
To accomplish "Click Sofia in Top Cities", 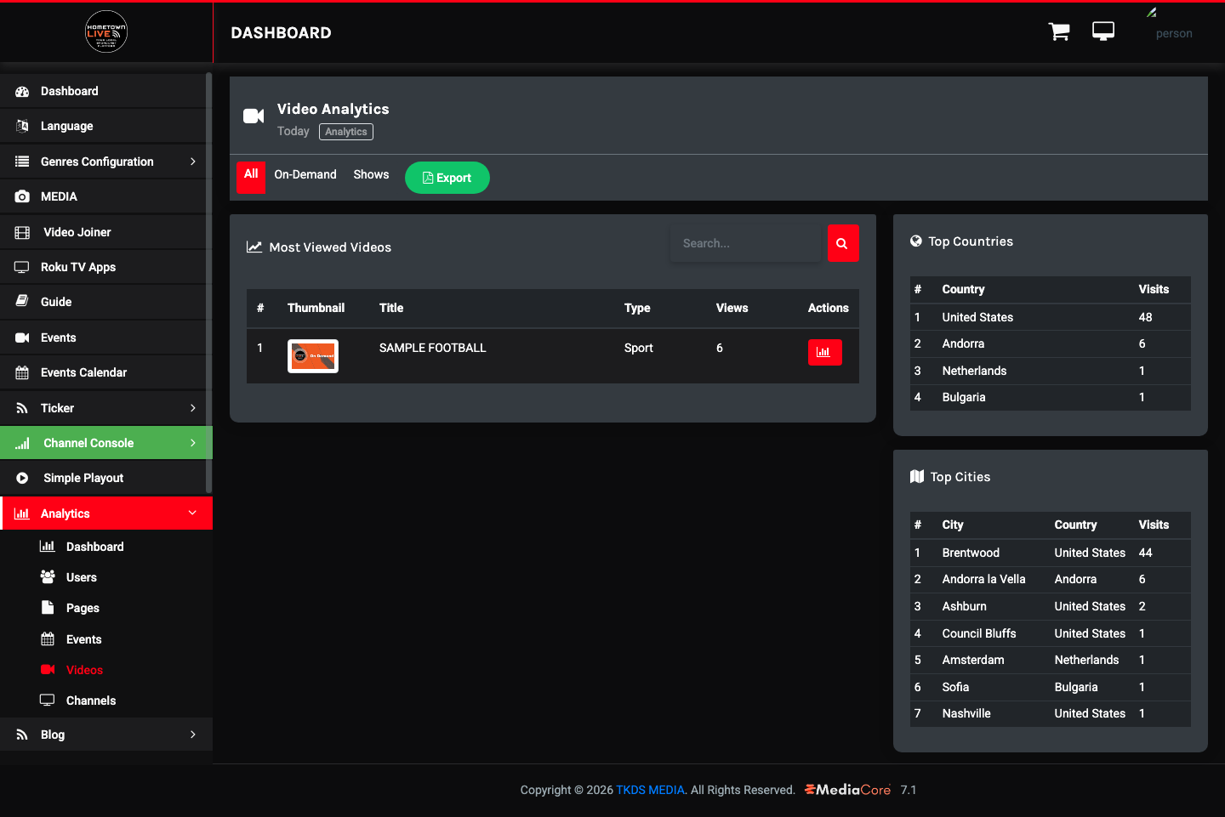I will pyautogui.click(x=955, y=687).
